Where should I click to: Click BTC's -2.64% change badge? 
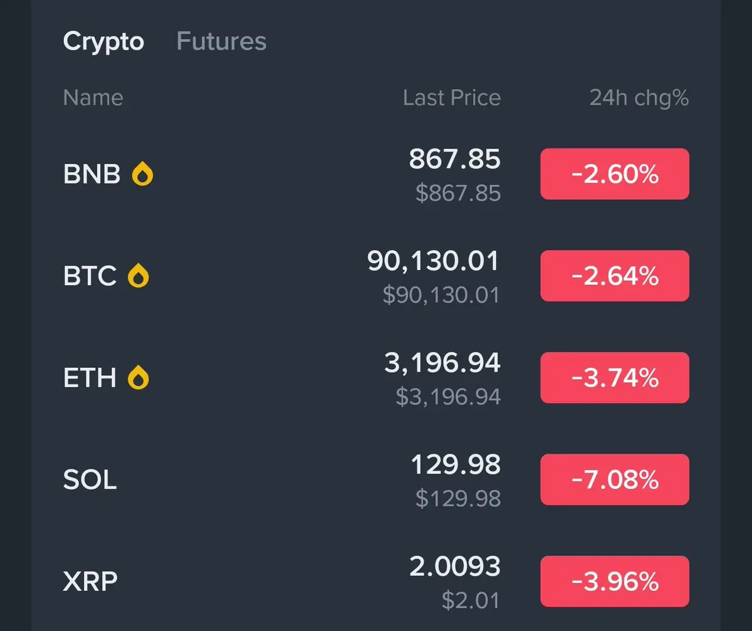615,276
